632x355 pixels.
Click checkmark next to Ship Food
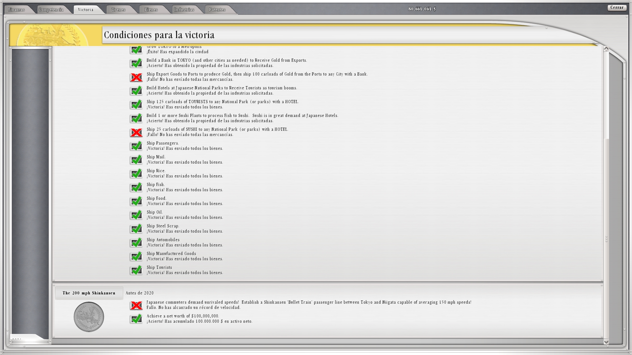[136, 201]
